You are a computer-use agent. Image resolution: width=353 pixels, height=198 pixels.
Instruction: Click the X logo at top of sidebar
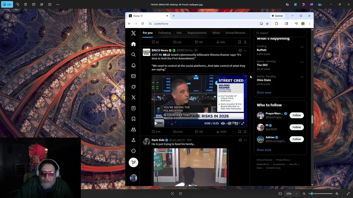pos(133,33)
